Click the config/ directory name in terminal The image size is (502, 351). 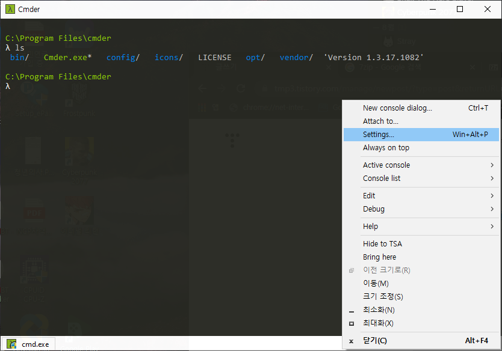coord(123,58)
